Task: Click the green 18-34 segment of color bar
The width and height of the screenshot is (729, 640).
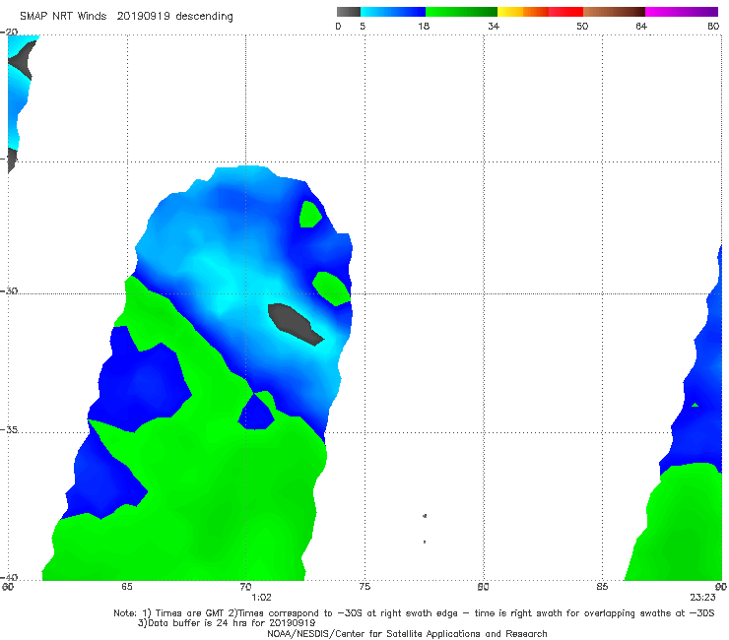Action: pyautogui.click(x=461, y=12)
